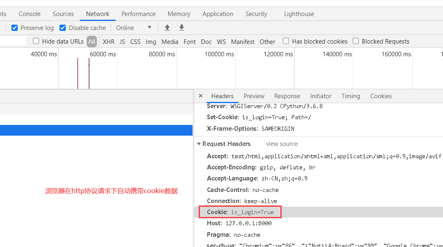
Task: Open the Online throttling dropdown
Action: tap(133, 28)
